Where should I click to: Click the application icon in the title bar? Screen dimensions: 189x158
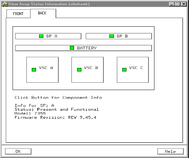click(x=5, y=4)
